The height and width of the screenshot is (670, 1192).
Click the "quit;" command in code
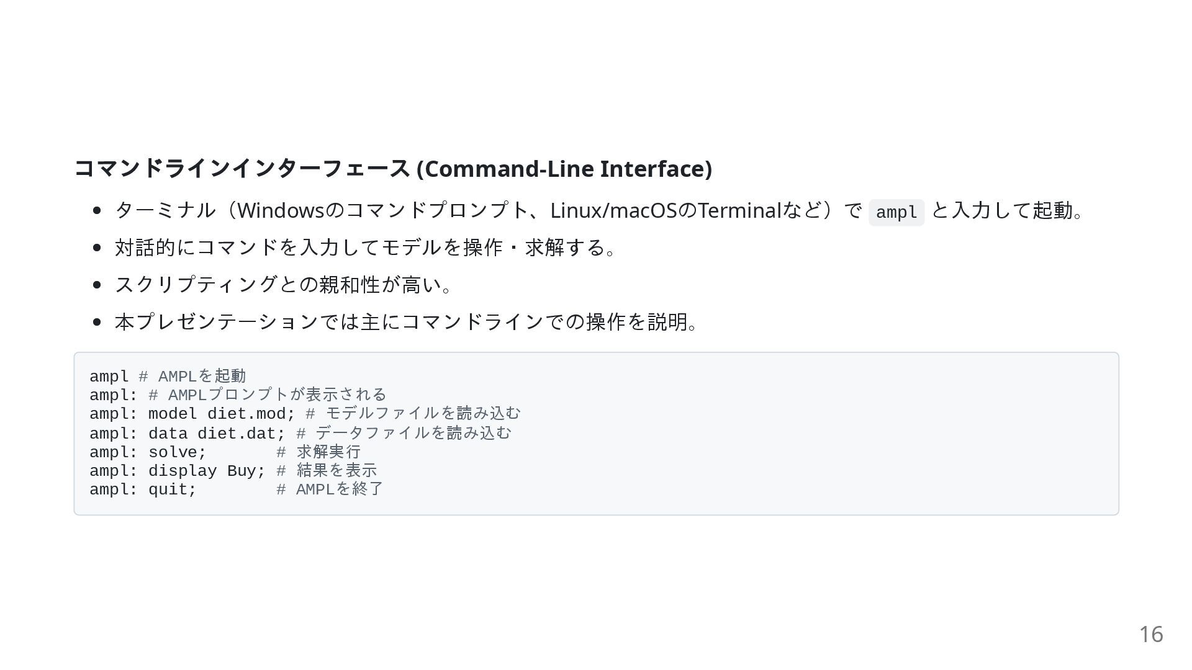[x=172, y=489]
